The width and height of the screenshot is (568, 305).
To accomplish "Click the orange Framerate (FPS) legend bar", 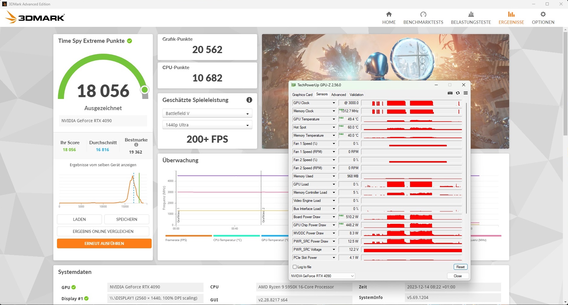I will click(189, 236).
